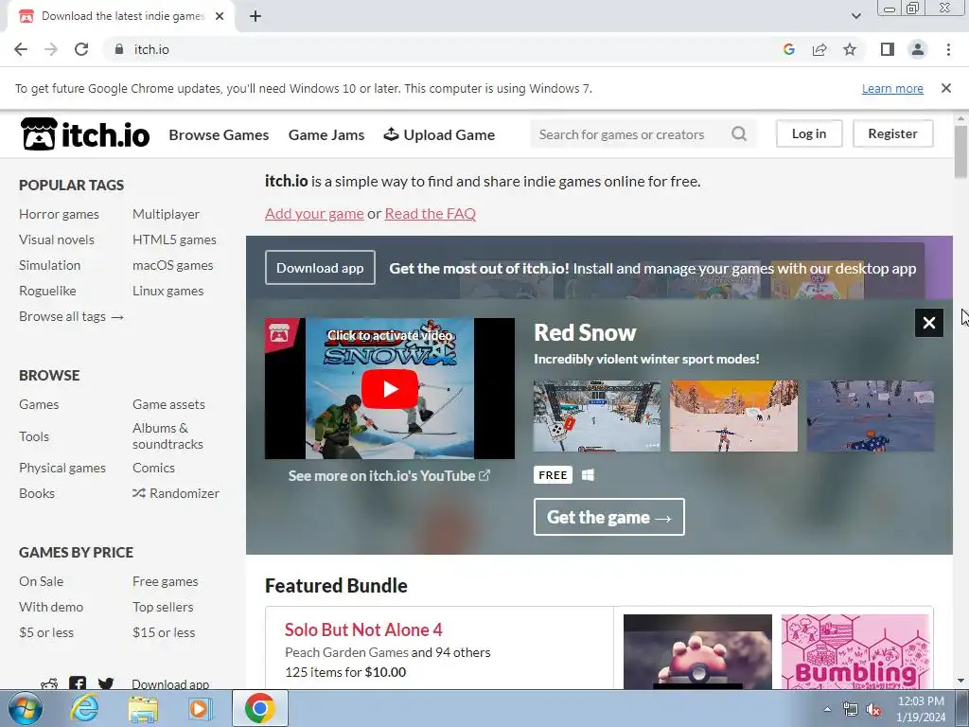Screen dimensions: 969x727
Task: Open the Chrome profile avatar
Action: click(x=918, y=49)
